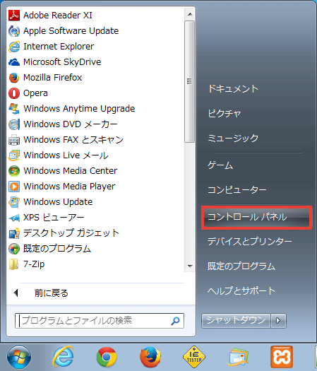Open Windows FAX とスキャン icon
The image size is (317, 371).
coord(14,140)
